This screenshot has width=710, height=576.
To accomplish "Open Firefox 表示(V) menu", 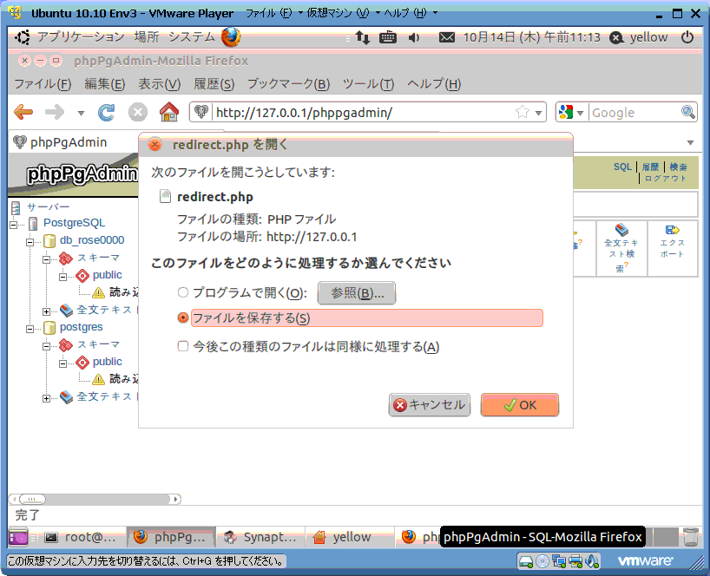I will [159, 84].
